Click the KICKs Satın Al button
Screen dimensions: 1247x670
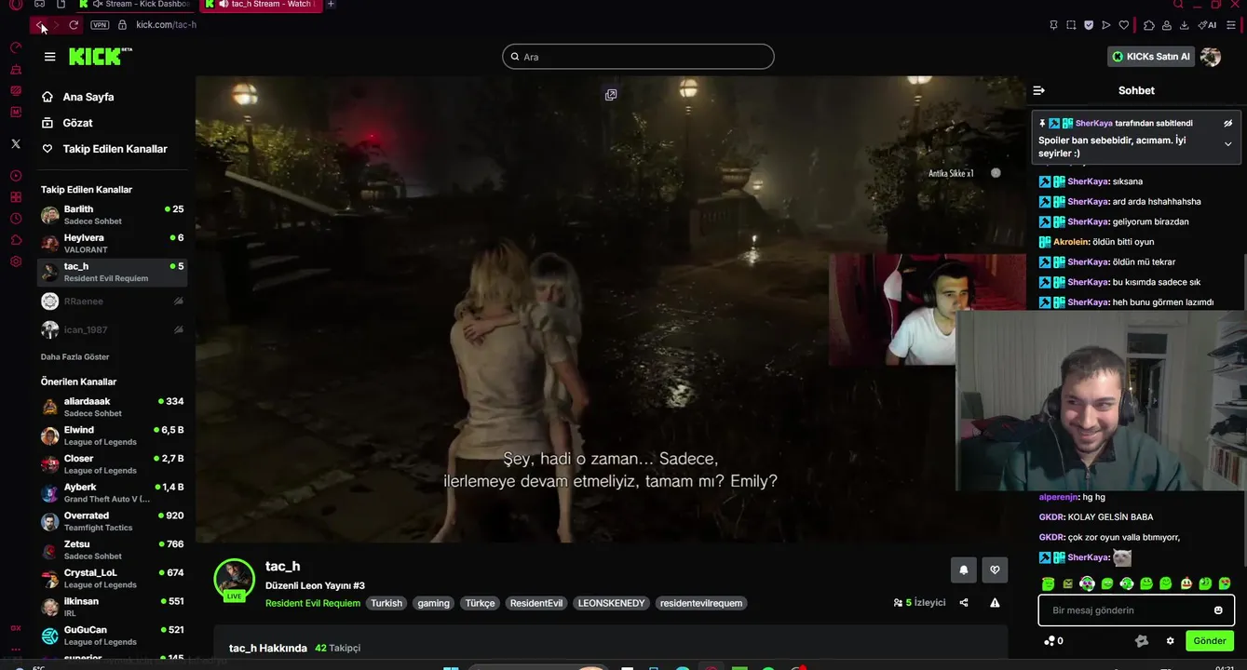(1150, 57)
